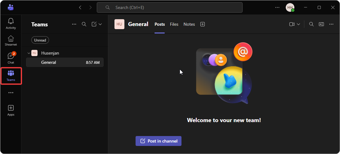This screenshot has width=340, height=154.
Task: Open the meeting camera dropdown arrow
Action: pyautogui.click(x=298, y=24)
